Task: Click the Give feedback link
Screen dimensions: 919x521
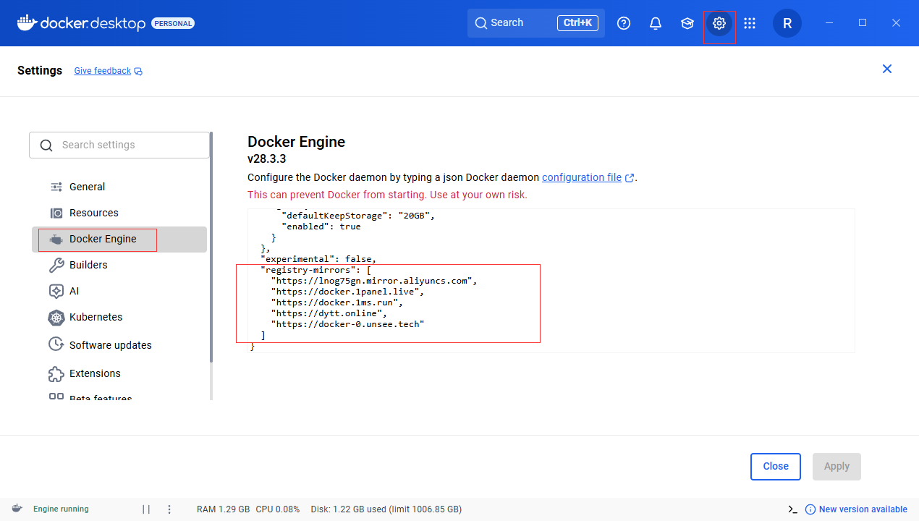Action: point(103,71)
